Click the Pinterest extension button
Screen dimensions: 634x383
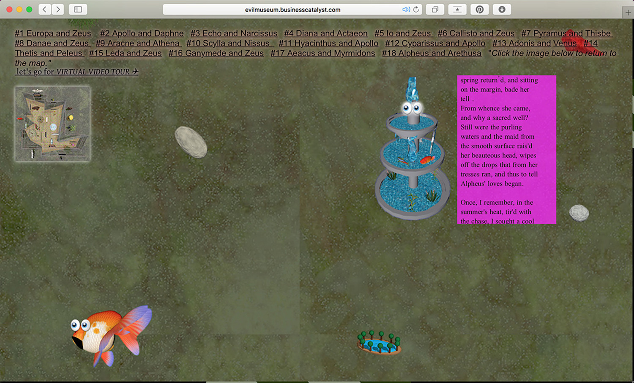[x=480, y=9]
